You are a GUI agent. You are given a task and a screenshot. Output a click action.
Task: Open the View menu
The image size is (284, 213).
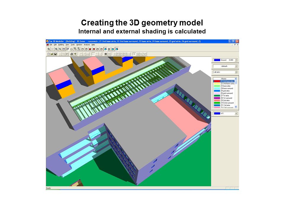67,45
